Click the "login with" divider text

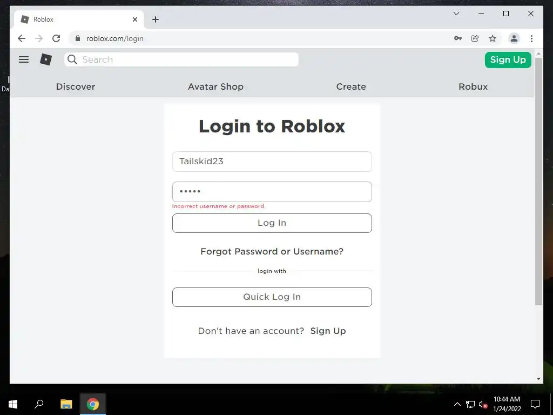[x=272, y=271]
